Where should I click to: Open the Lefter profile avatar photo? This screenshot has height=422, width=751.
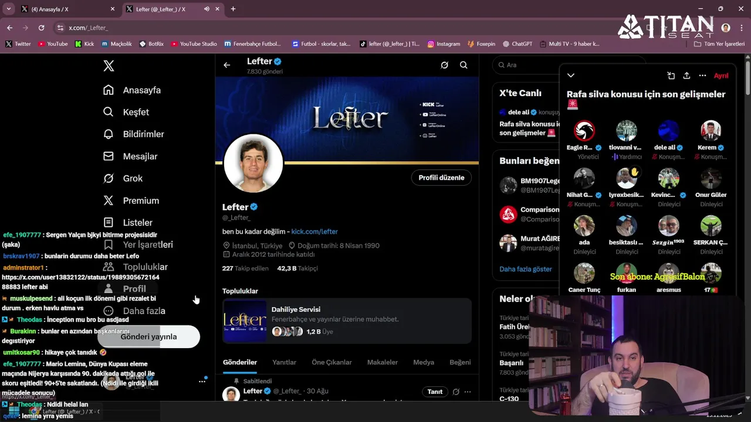pos(253,164)
